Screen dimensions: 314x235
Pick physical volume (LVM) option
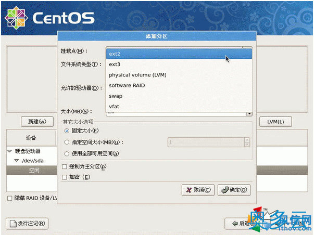[x=179, y=75]
